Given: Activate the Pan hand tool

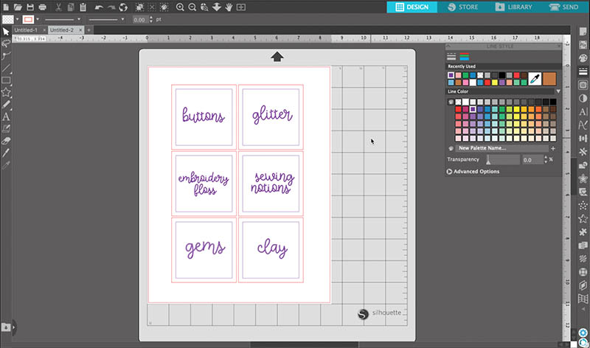Looking at the screenshot, I should [x=229, y=7].
